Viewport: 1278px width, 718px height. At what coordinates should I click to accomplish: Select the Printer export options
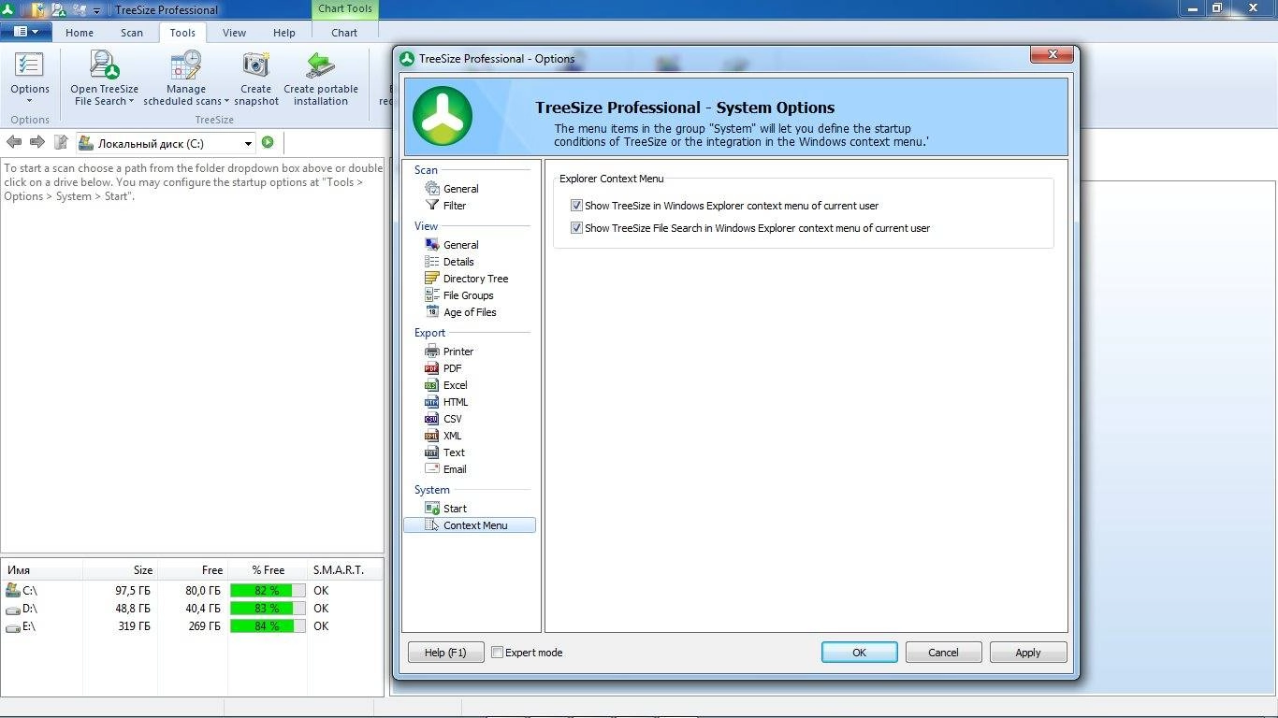point(449,352)
